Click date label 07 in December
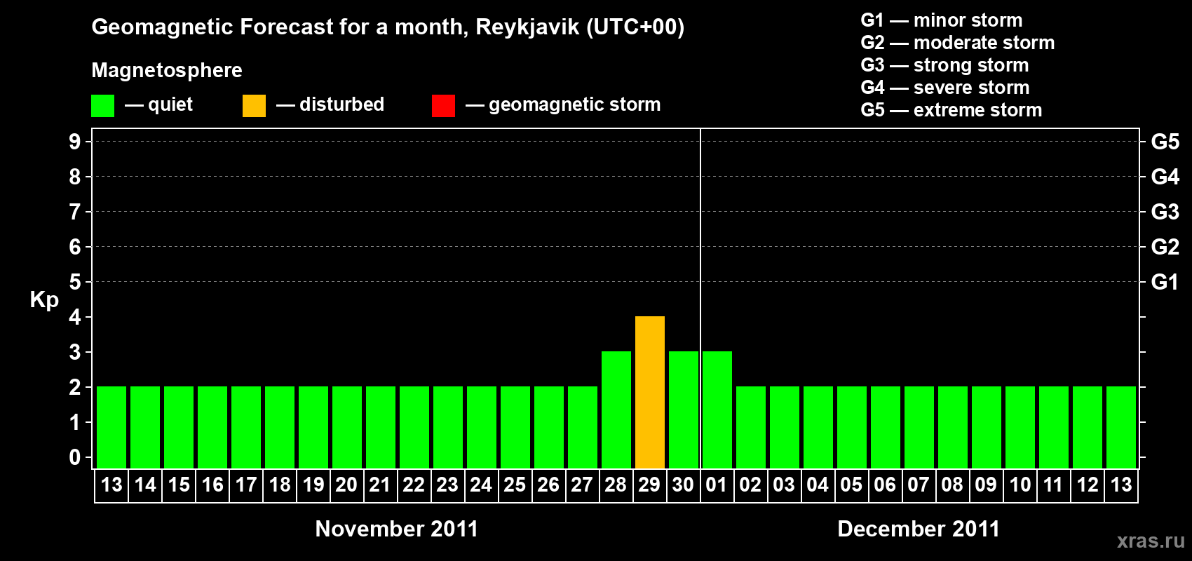The height and width of the screenshot is (561, 1192). 919,485
